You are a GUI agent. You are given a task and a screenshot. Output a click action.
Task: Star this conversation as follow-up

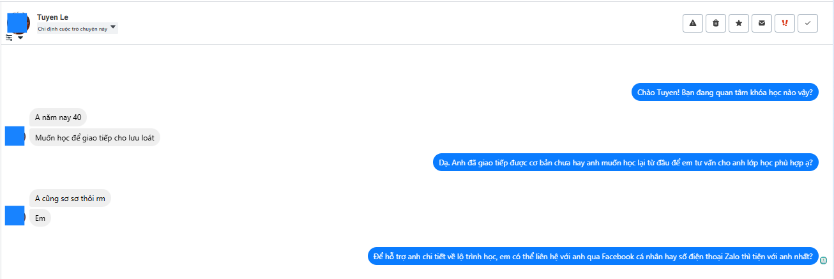click(739, 23)
